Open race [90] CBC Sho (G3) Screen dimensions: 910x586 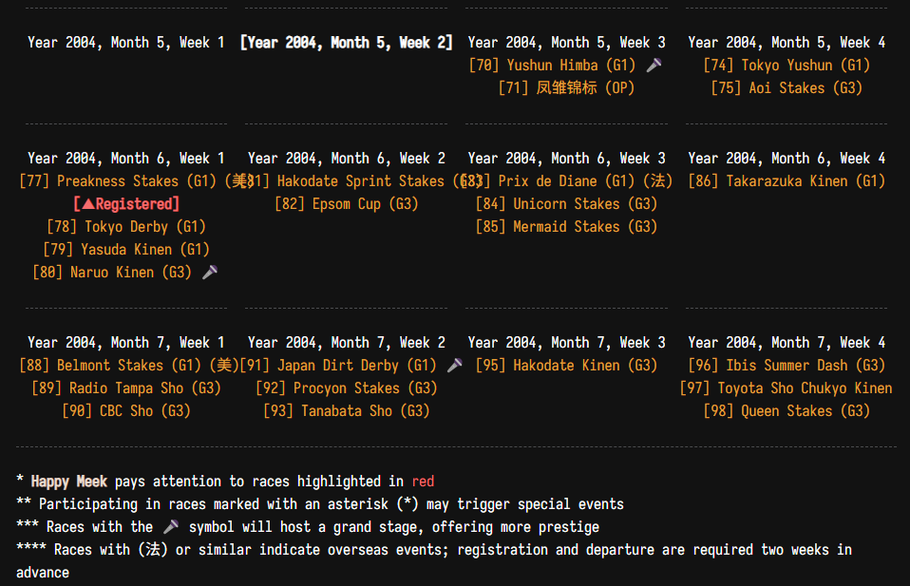point(126,411)
